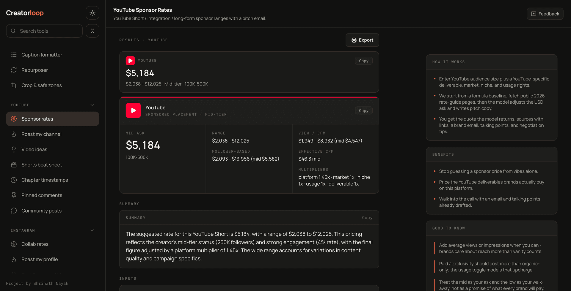Click the Benefits panel heading

click(x=443, y=155)
